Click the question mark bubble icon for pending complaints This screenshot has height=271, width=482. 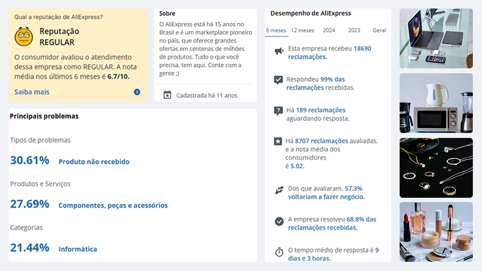pos(278,110)
